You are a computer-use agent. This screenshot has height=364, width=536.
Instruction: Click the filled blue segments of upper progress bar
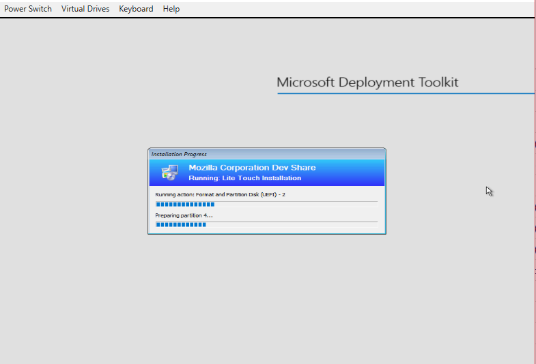[185, 204]
